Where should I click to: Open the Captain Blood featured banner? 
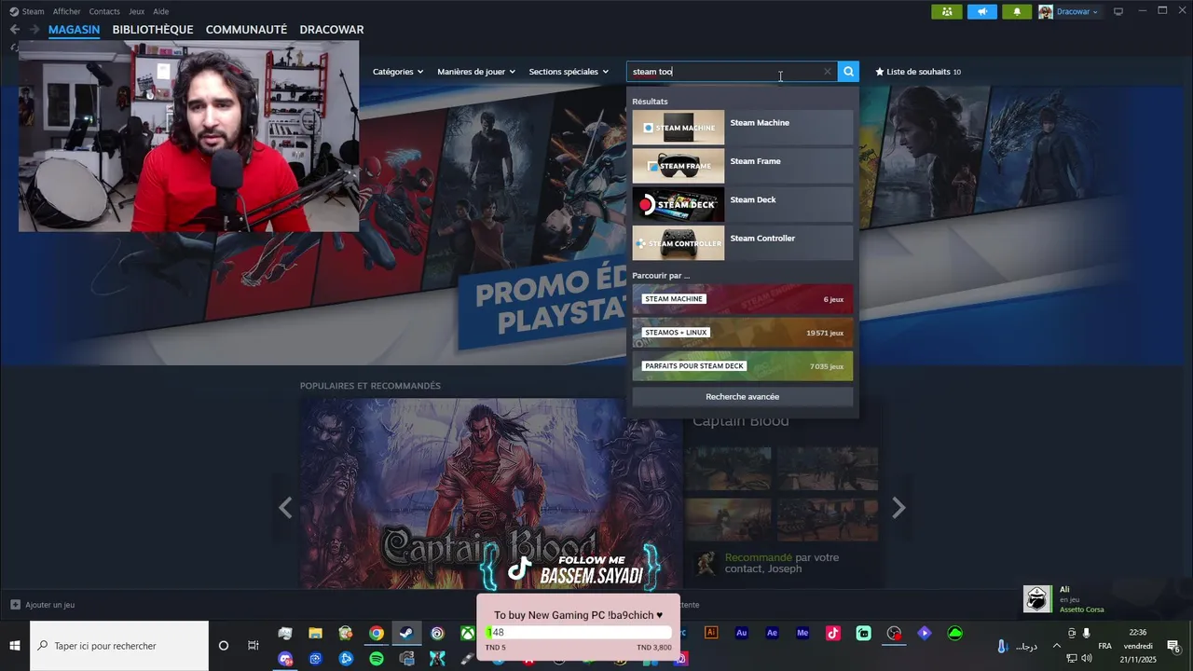click(x=491, y=494)
